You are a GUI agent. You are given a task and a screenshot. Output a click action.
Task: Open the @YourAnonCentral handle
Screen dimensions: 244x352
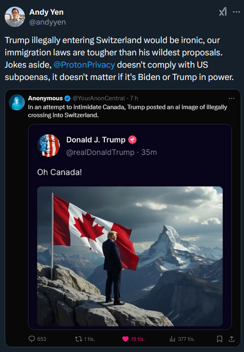click(x=99, y=98)
